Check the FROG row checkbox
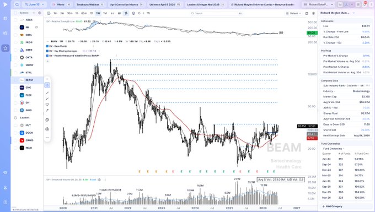375x212 pixels. [15, 42]
